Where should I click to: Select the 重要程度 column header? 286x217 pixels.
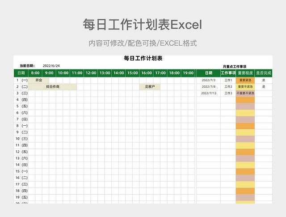coord(245,73)
